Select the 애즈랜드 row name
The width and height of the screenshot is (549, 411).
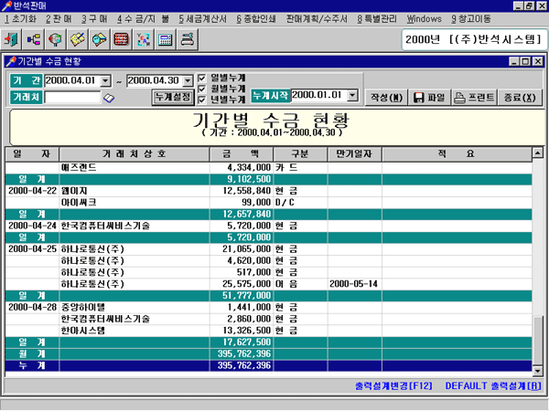[79, 167]
